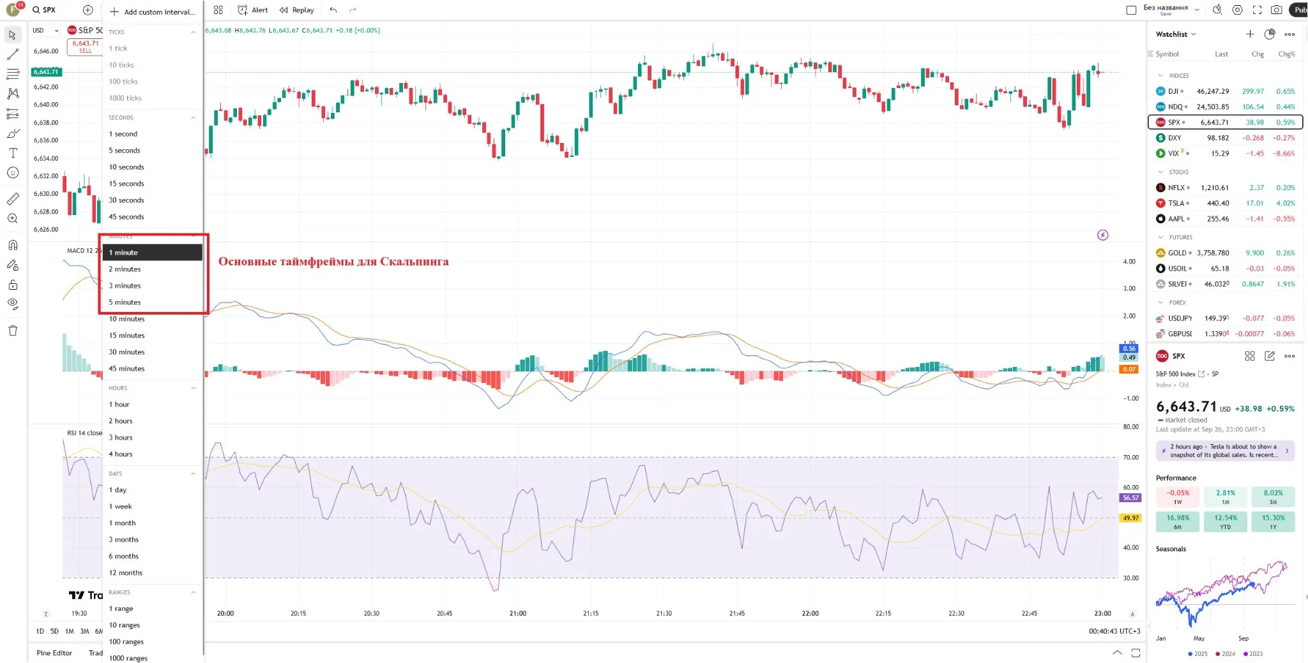Image resolution: width=1308 pixels, height=663 pixels.
Task: Open the Watchlist dropdown
Action: click(x=1175, y=34)
